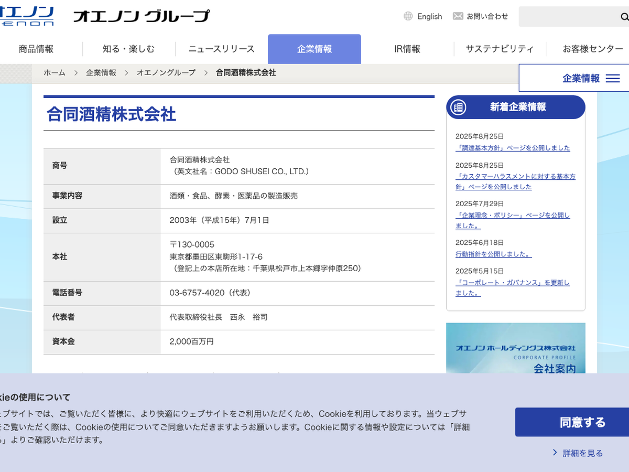
Task: Click the building icon in 新着企業情報 header
Action: [458, 107]
